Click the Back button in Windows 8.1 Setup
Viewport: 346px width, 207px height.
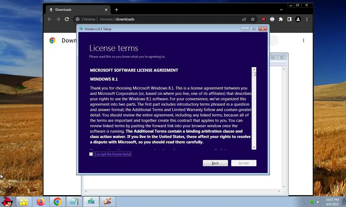coord(215,163)
